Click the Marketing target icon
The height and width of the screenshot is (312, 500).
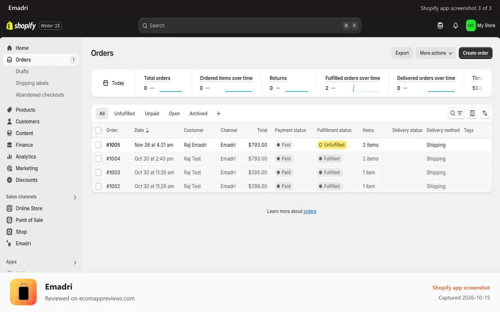tap(10, 168)
